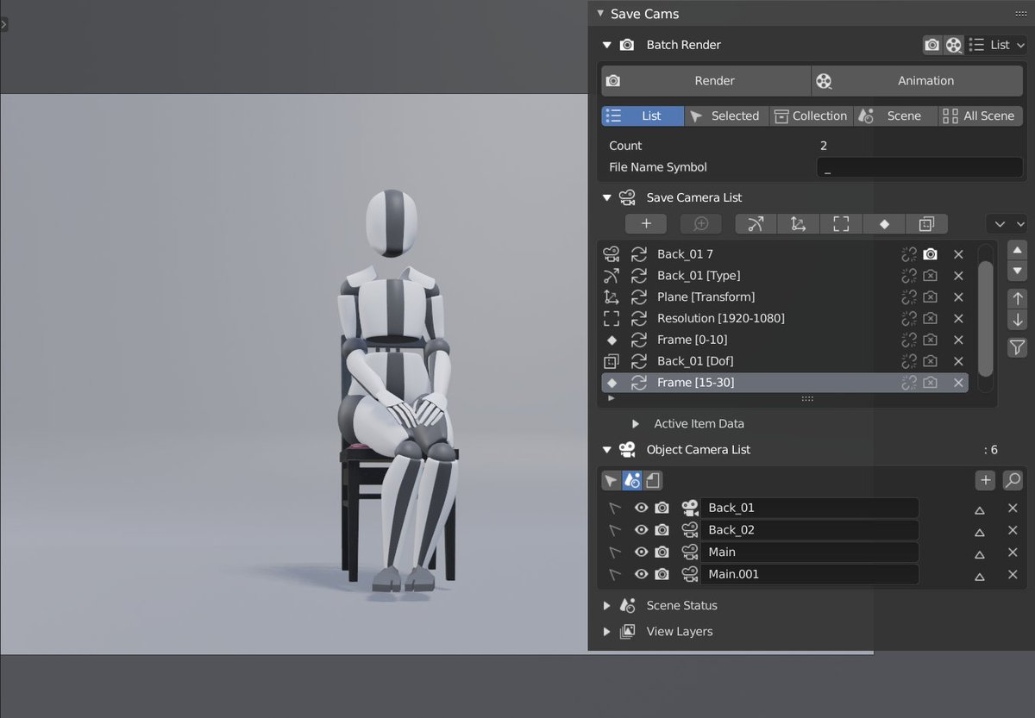Click the disabled magnifier-plus button in Save Camera toolbar
The image size is (1035, 718).
(x=701, y=224)
